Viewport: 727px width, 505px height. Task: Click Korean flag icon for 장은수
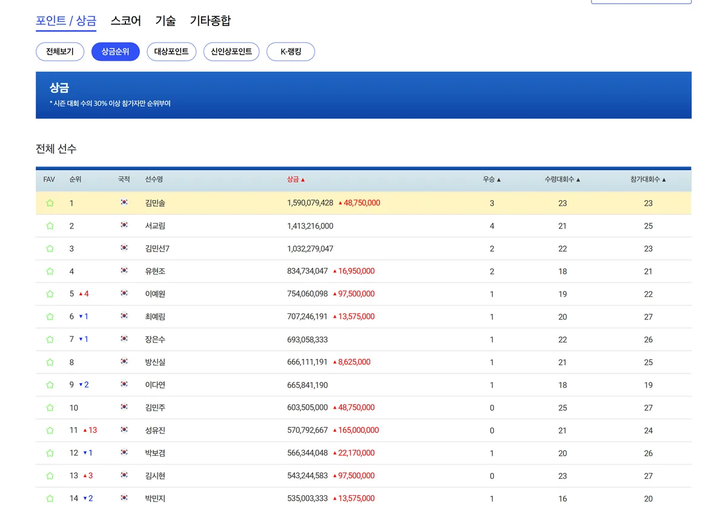click(x=124, y=339)
